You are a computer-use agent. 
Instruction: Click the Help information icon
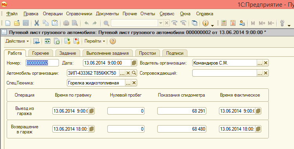[206, 23]
